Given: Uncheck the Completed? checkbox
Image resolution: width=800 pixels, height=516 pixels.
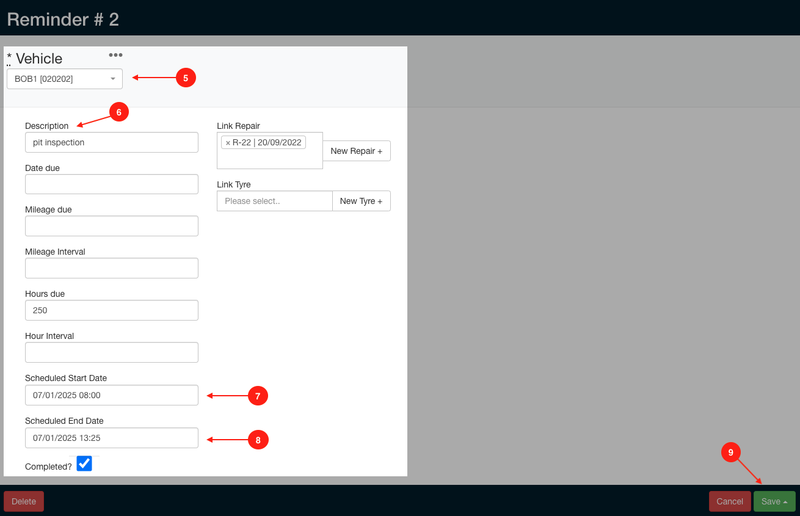Looking at the screenshot, I should click(84, 464).
